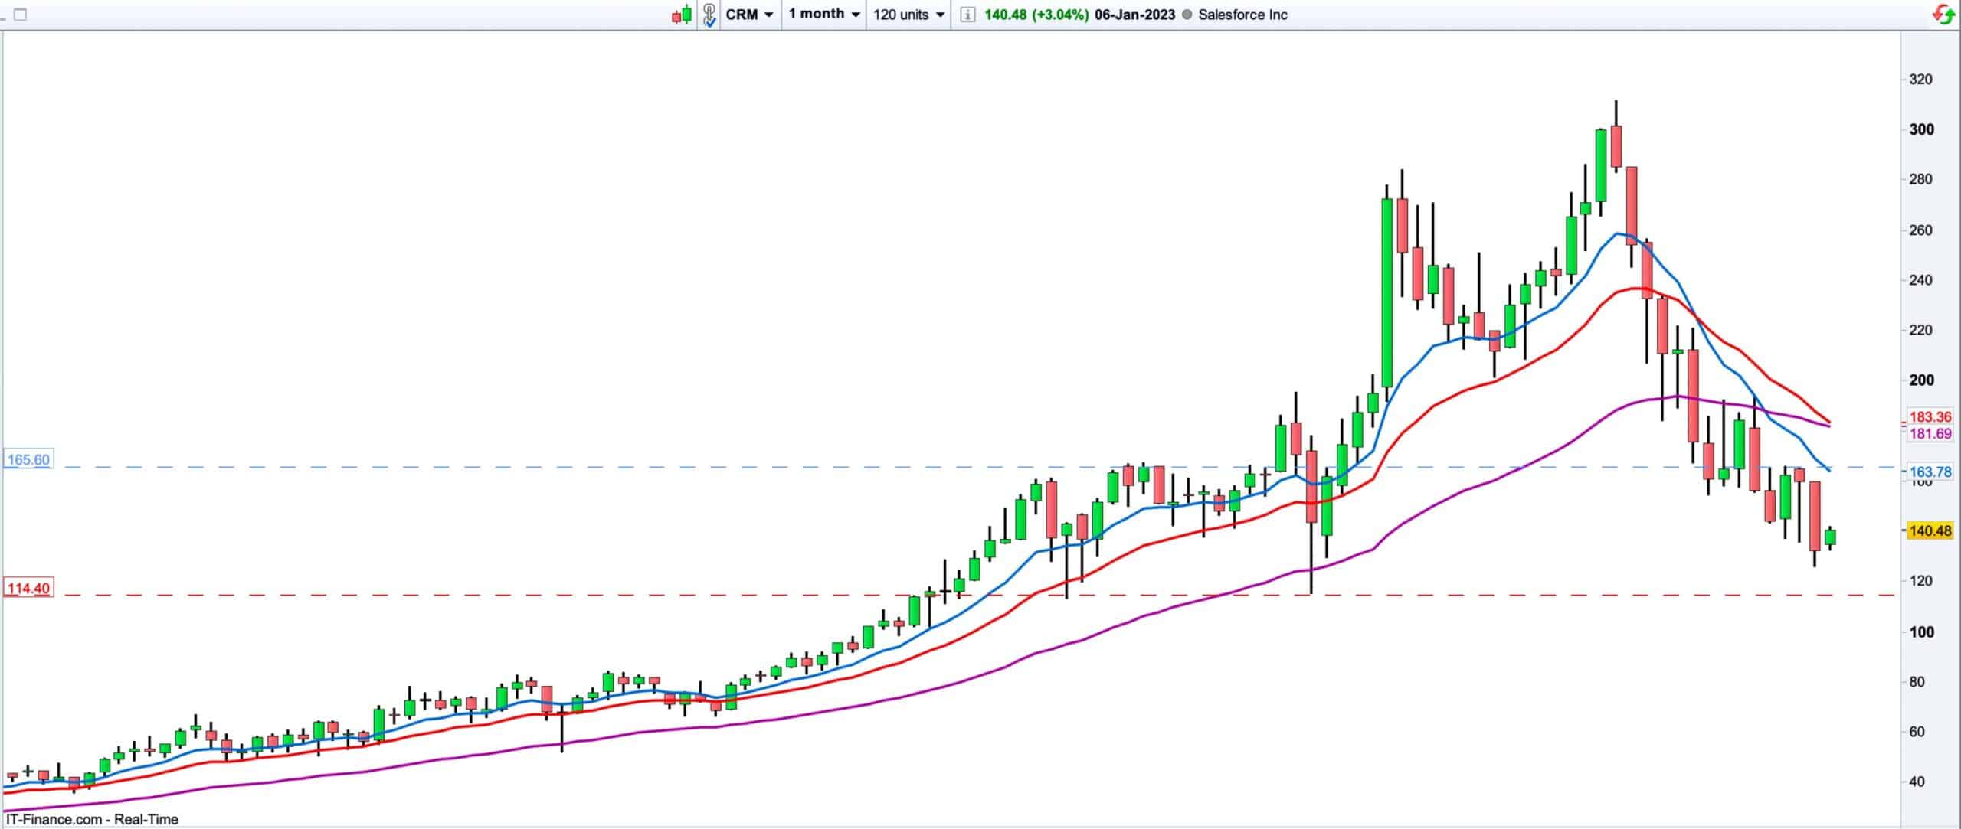
Task: Open the candlestick chart style icon
Action: click(x=682, y=15)
